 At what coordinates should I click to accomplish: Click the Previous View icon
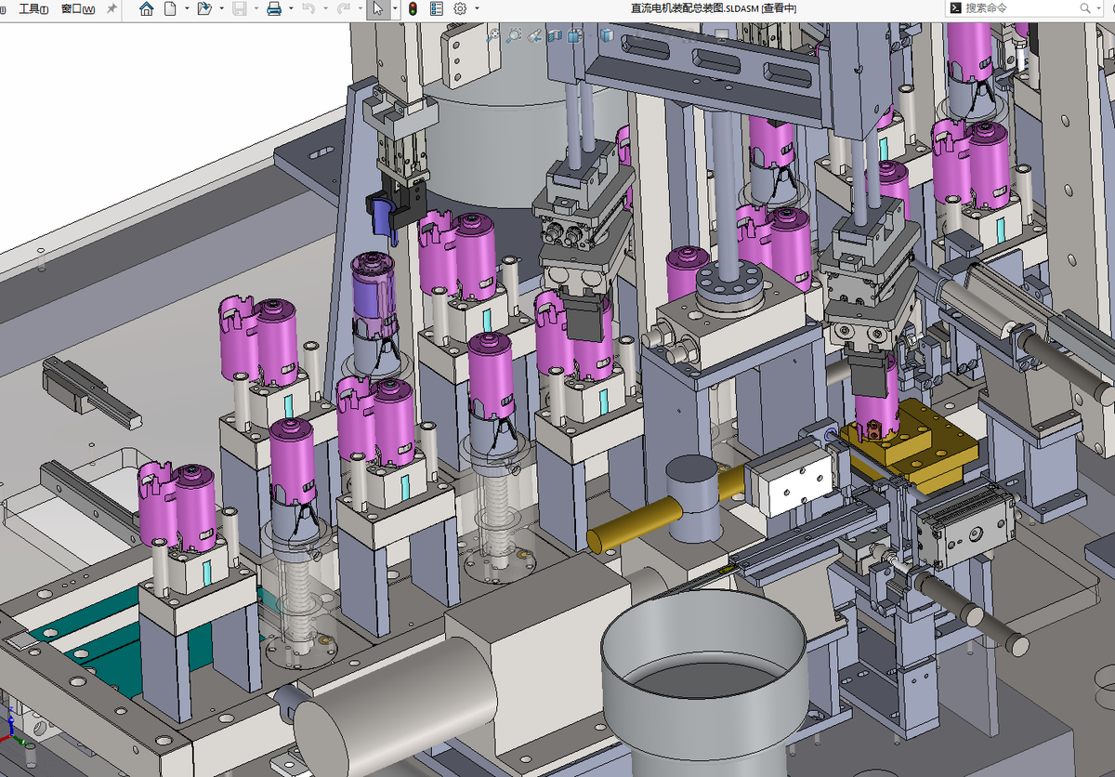(534, 35)
